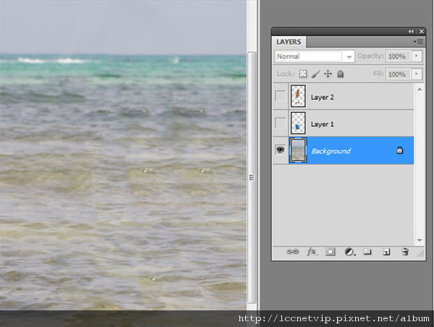
Task: Create a new layer
Action: 386,252
